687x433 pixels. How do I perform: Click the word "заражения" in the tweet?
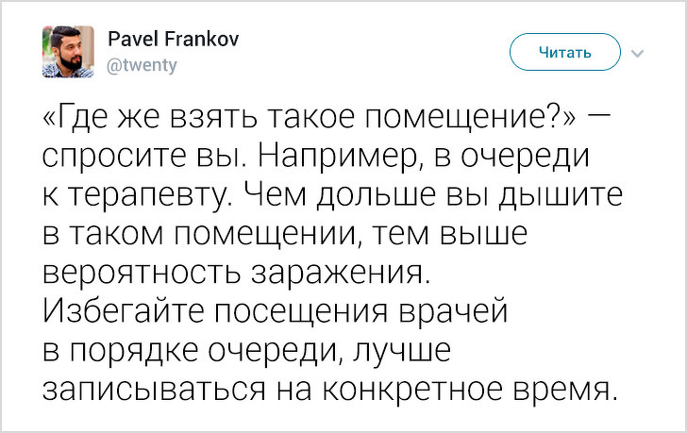(x=340, y=272)
